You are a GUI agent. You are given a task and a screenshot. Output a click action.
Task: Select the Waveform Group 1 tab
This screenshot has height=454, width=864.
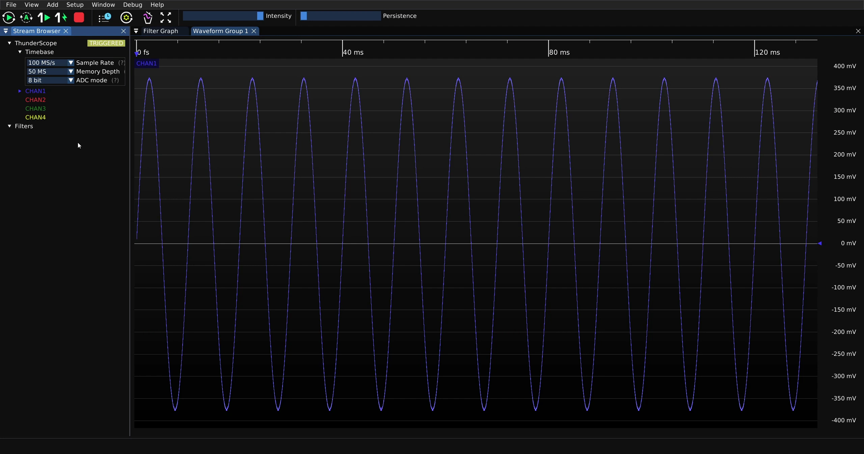(x=220, y=31)
